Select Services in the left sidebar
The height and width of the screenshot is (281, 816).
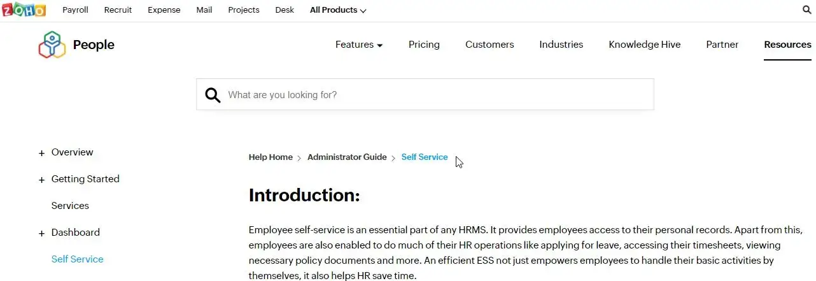[70, 206]
